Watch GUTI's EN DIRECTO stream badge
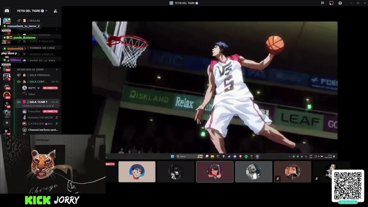368x207 pixels. tap(50, 88)
